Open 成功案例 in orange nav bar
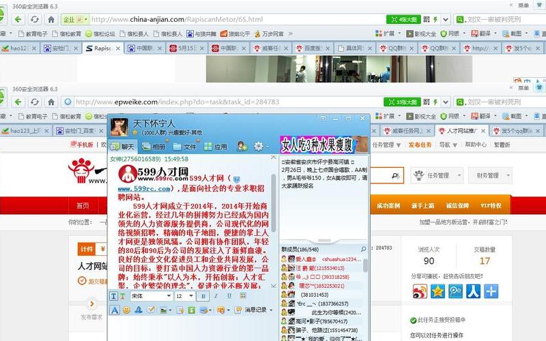 pos(388,206)
